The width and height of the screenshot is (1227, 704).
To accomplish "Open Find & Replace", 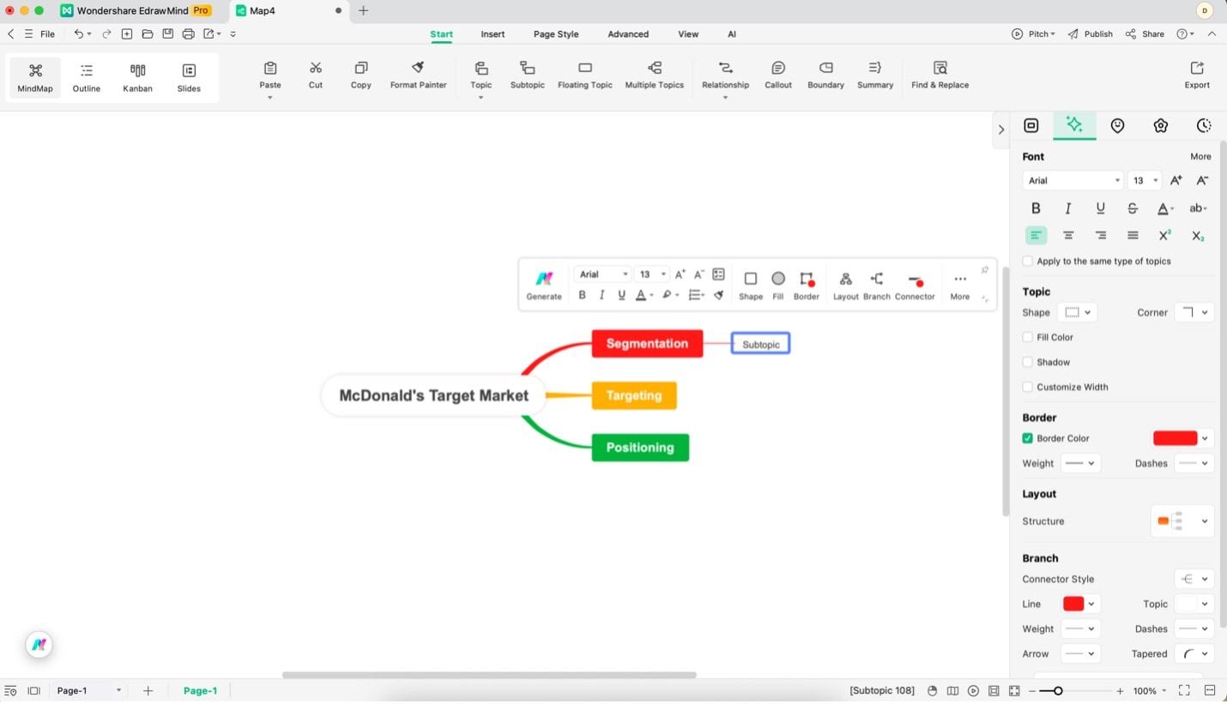I will click(x=940, y=75).
